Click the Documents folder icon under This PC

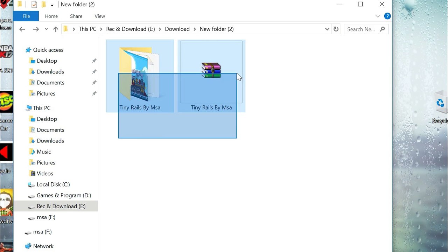[x=32, y=130]
